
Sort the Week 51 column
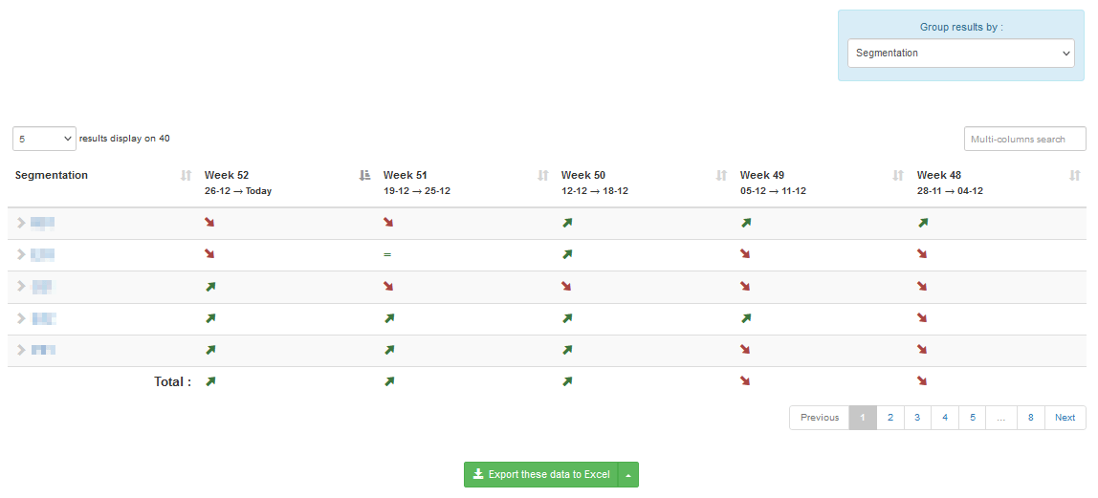coord(543,176)
